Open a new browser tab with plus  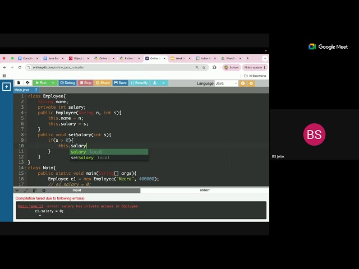click(248, 58)
